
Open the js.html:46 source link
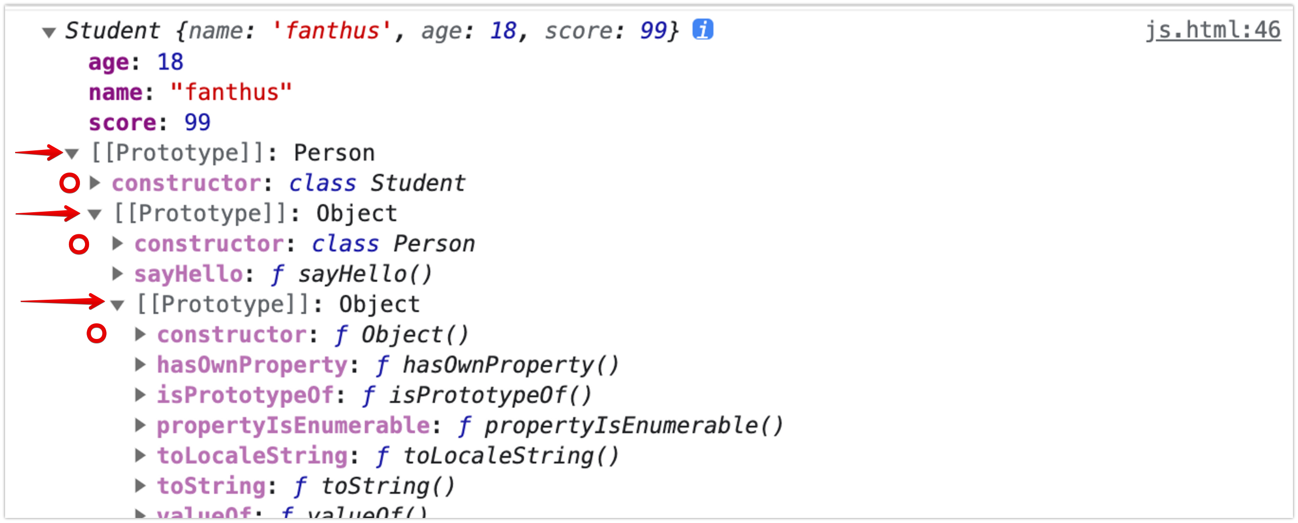click(x=1213, y=30)
